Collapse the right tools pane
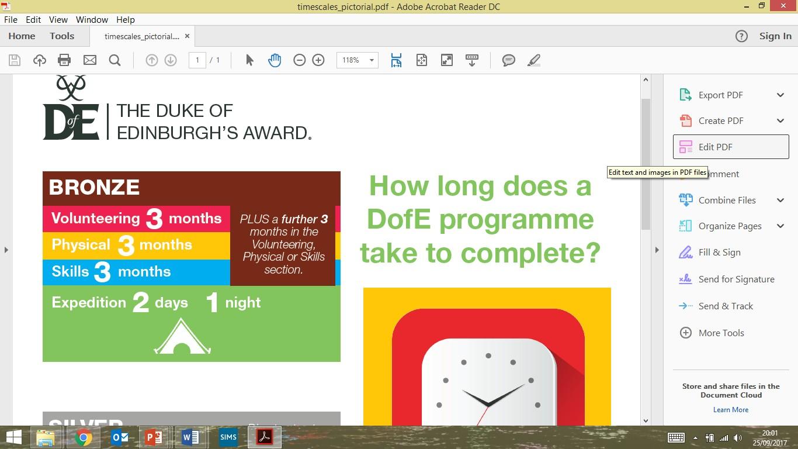The image size is (798, 449). click(x=657, y=250)
